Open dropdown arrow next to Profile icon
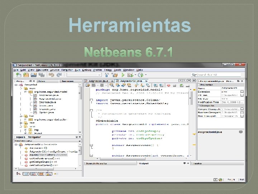Screen dimensions: 258x194 (146, 75)
